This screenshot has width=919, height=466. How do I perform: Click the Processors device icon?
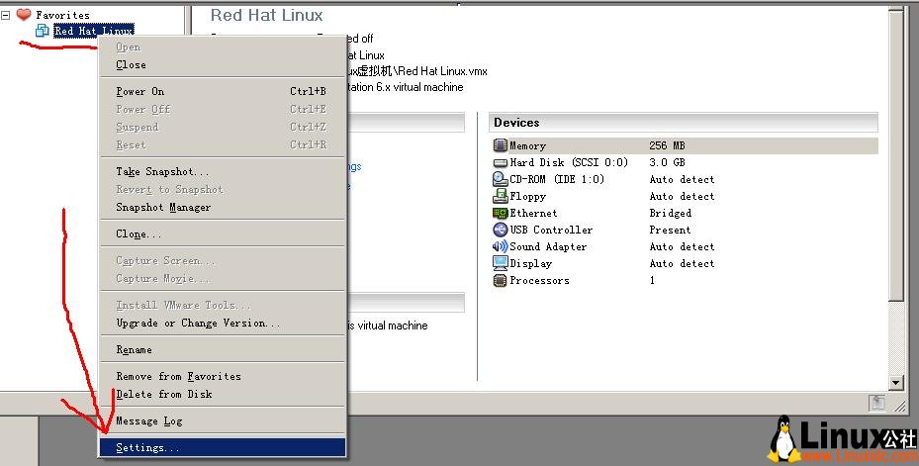(x=500, y=281)
